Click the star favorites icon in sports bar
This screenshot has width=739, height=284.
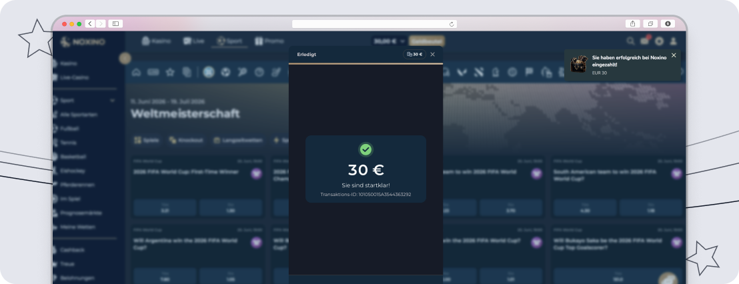pyautogui.click(x=169, y=72)
